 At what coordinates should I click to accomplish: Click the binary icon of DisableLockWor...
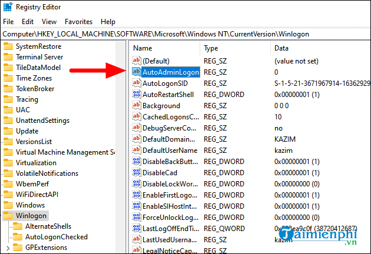coord(137,184)
